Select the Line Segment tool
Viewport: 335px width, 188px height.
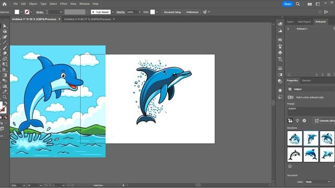coord(5,42)
